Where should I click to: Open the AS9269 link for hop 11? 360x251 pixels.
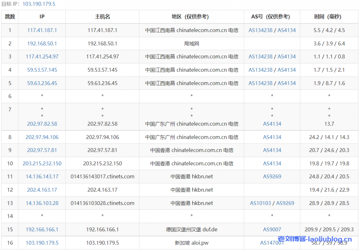272,176
